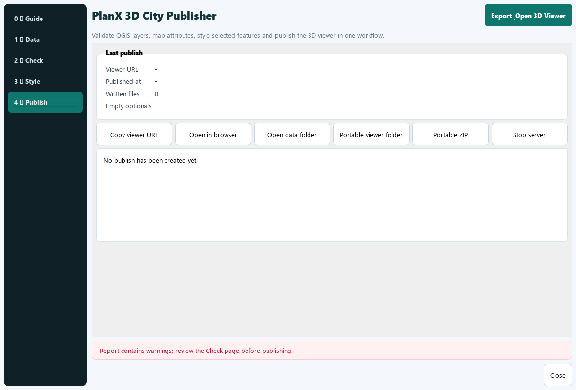Select the Publish step in sidebar

[x=45, y=102]
